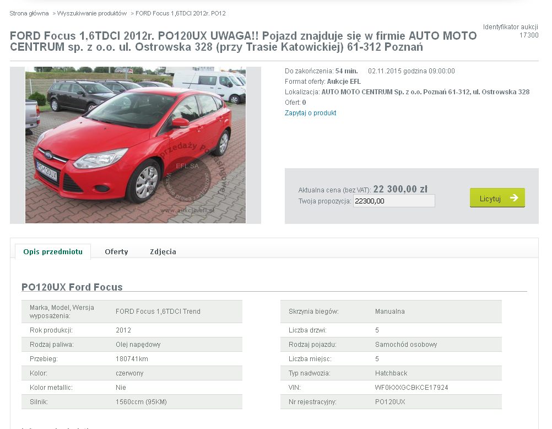Open the red Ford Focus photo

coord(136,145)
